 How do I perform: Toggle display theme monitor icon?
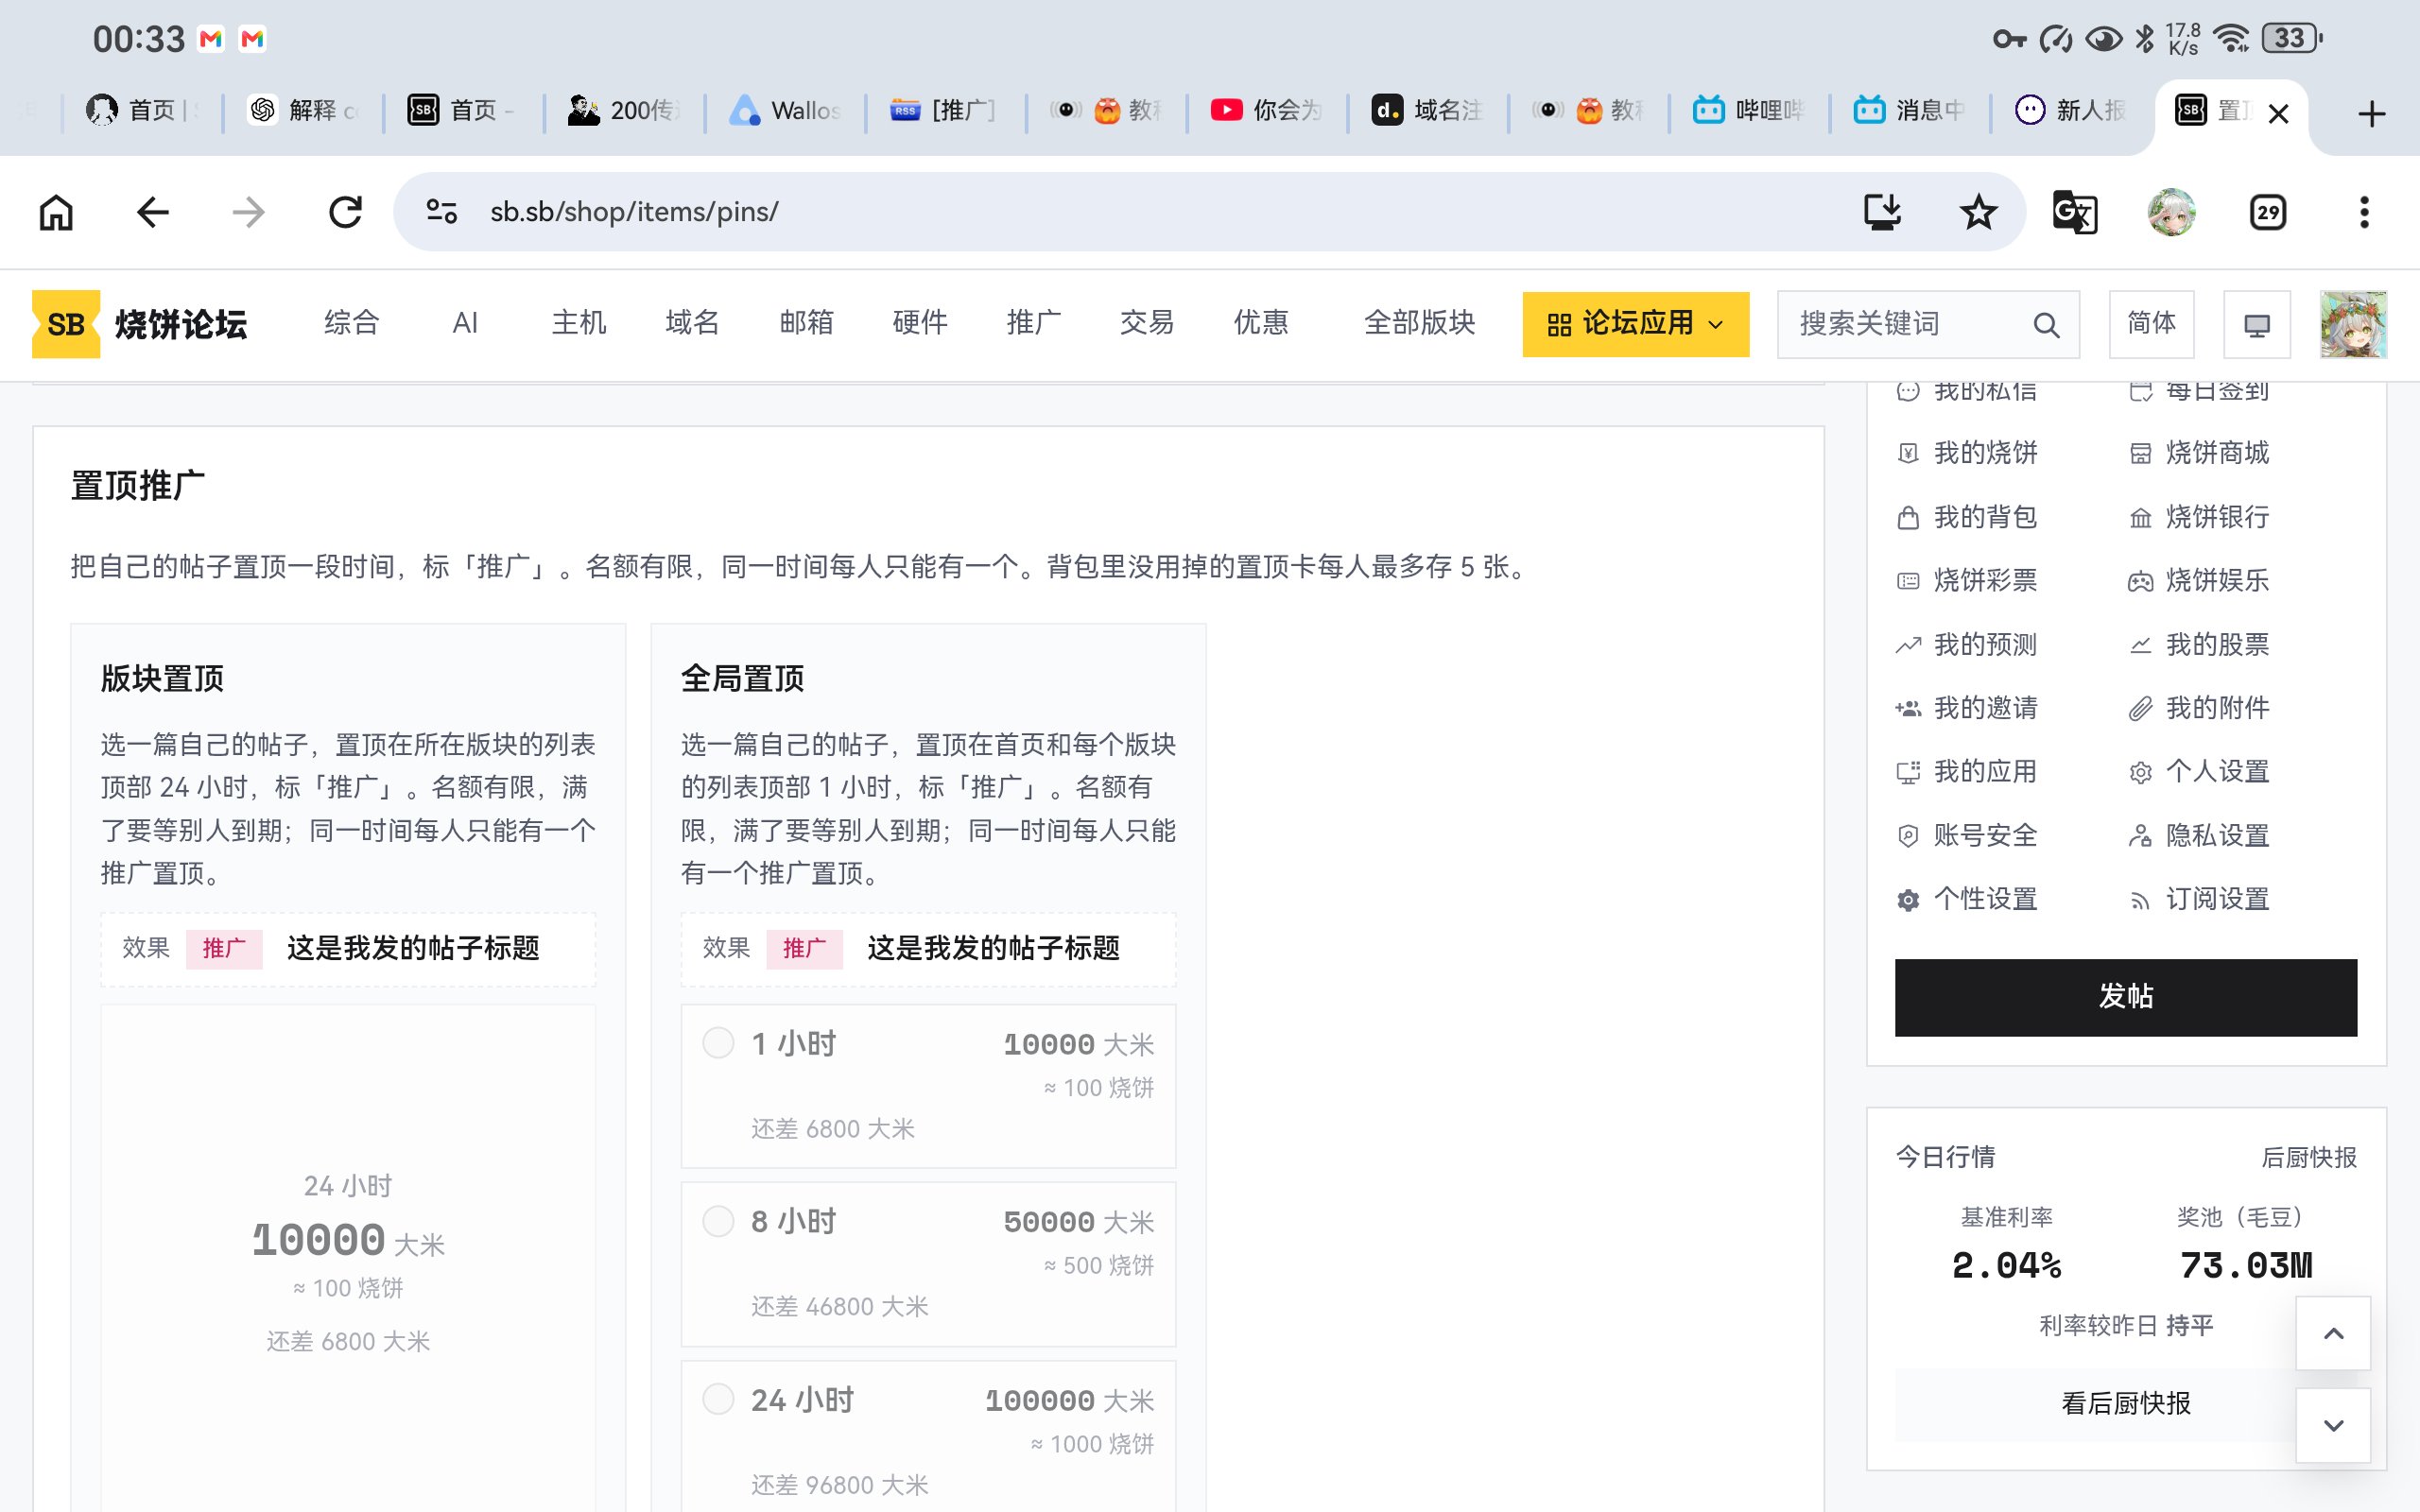[x=2256, y=324]
